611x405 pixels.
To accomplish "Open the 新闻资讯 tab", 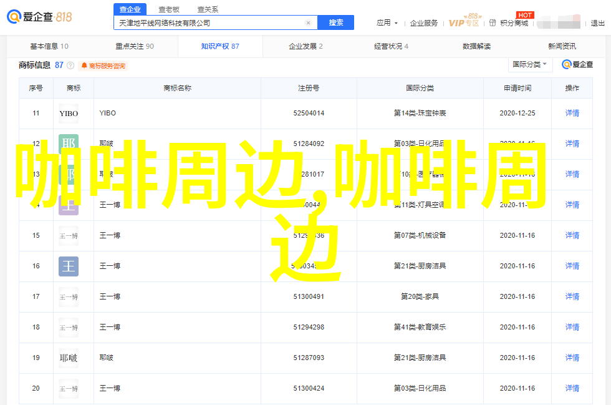I will point(562,46).
